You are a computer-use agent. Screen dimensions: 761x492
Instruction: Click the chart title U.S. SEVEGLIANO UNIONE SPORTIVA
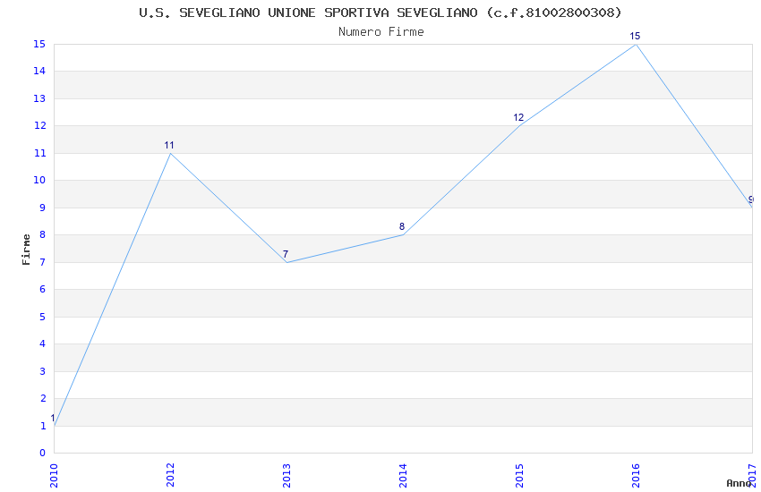point(380,13)
